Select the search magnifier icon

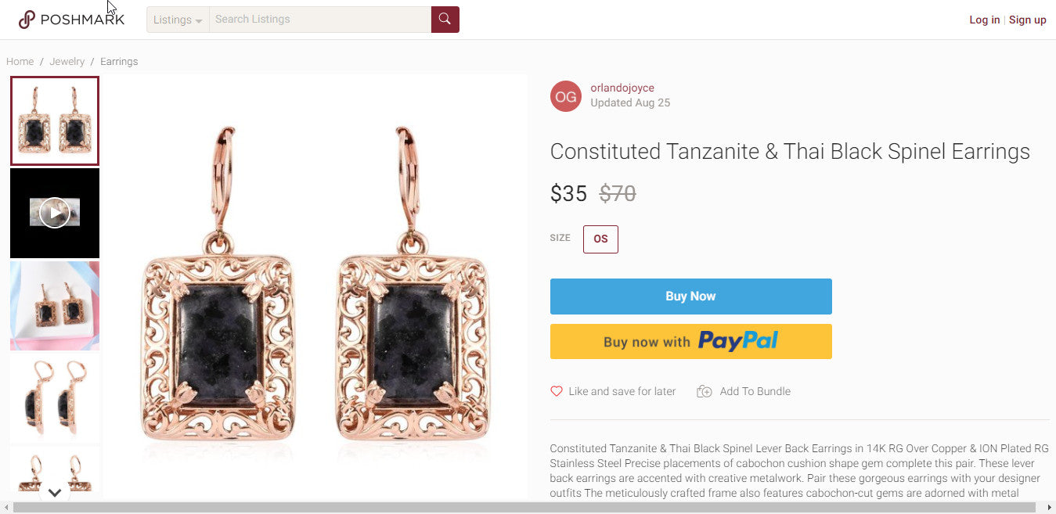click(445, 19)
